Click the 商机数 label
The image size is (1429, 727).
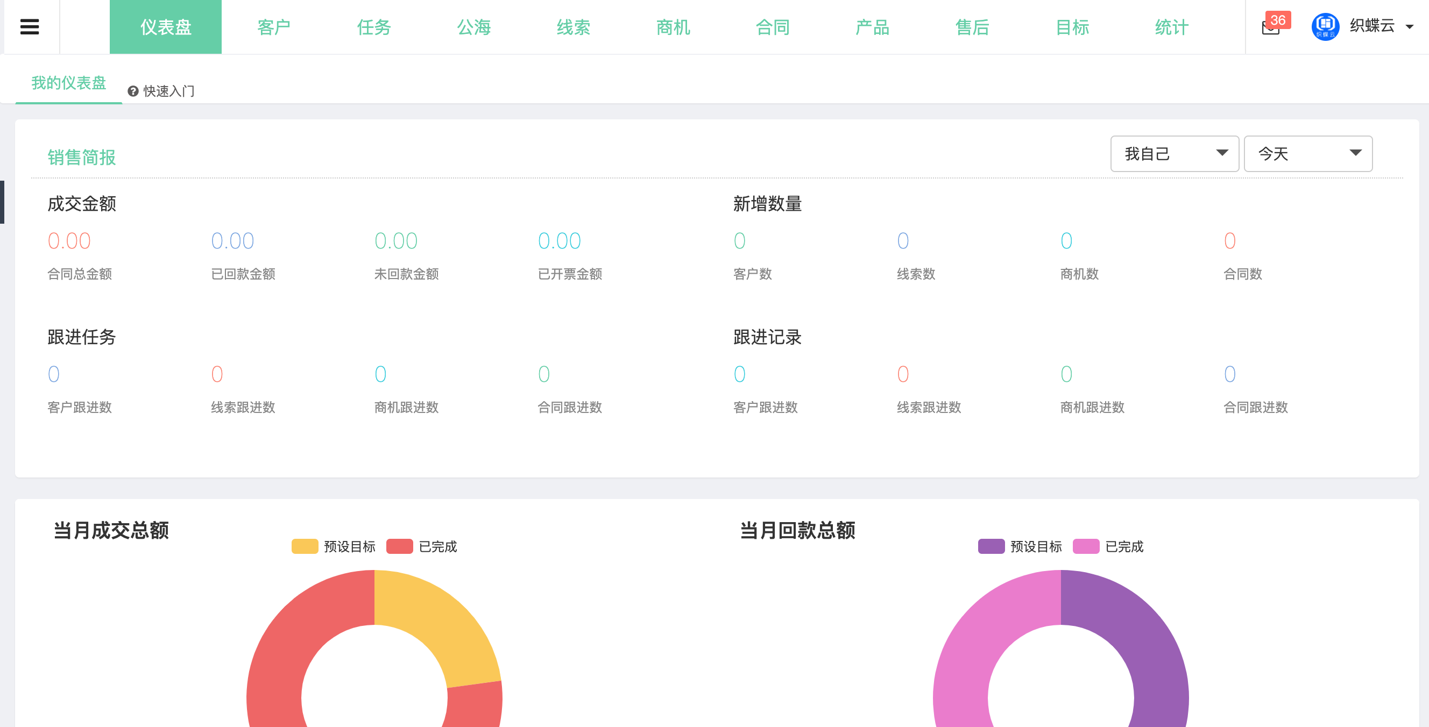click(x=1079, y=274)
